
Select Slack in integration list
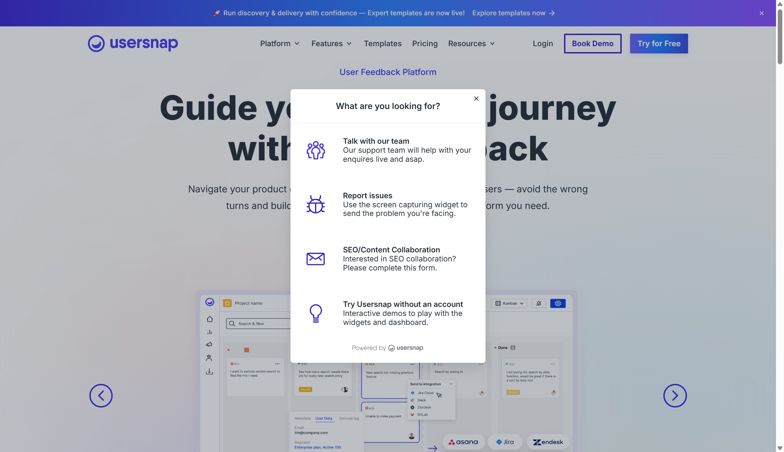point(422,400)
